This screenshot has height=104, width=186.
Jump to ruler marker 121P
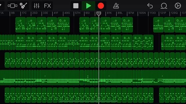pyautogui.click(x=163, y=13)
